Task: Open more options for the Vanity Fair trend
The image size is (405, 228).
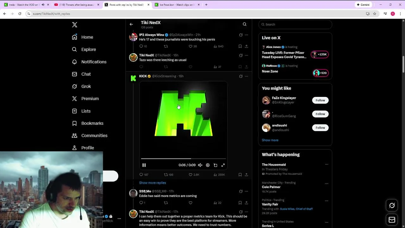Action: (327, 200)
